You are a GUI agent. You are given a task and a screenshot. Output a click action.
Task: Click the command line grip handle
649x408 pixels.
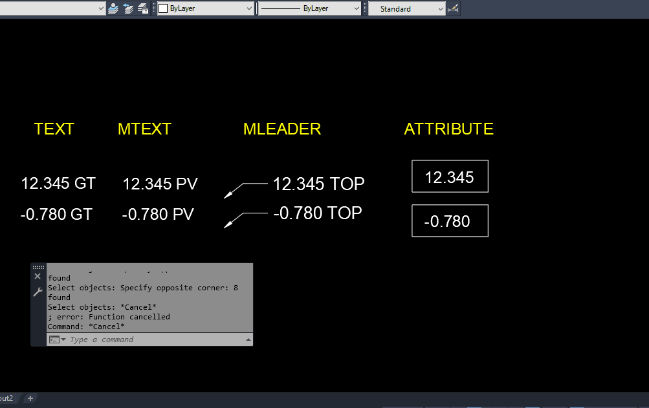pos(38,267)
